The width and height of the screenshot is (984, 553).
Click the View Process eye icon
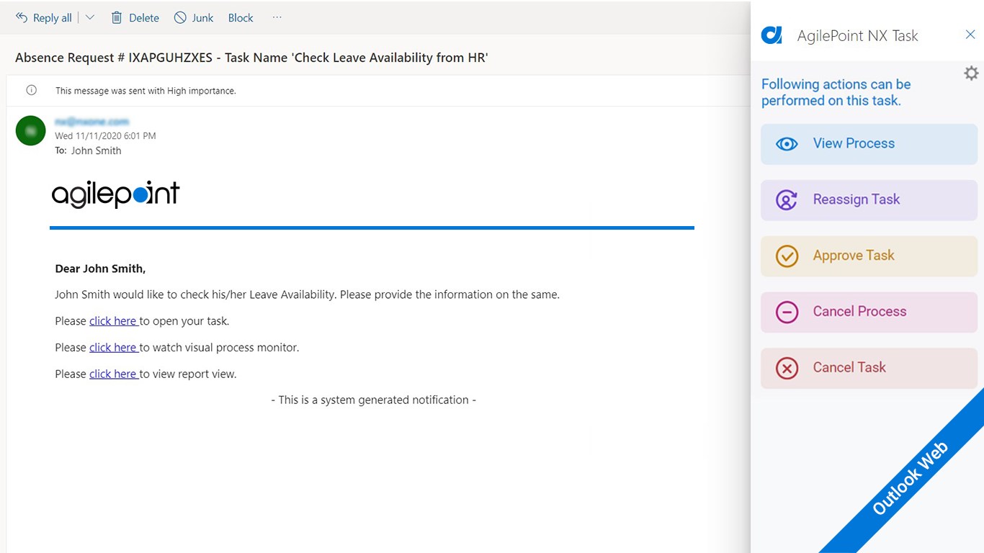click(787, 144)
